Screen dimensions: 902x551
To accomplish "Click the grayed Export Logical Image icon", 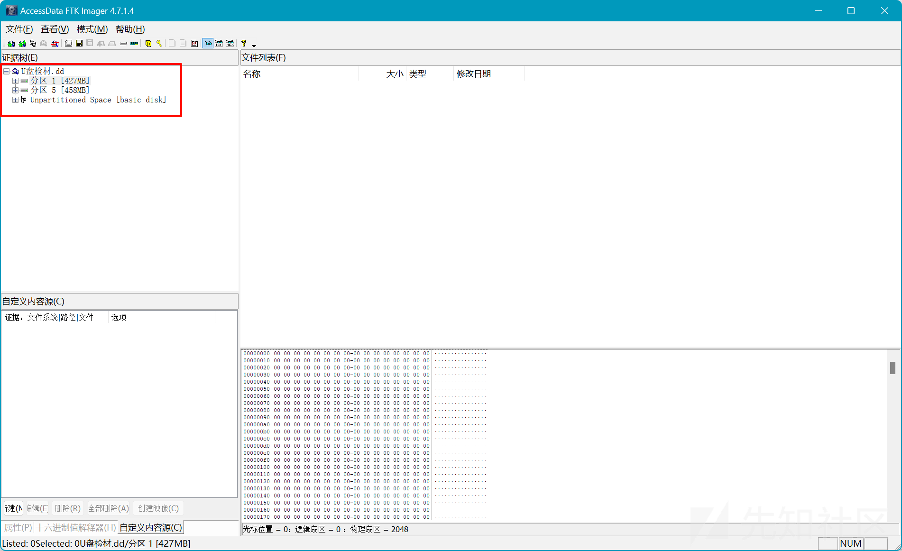I will (90, 44).
